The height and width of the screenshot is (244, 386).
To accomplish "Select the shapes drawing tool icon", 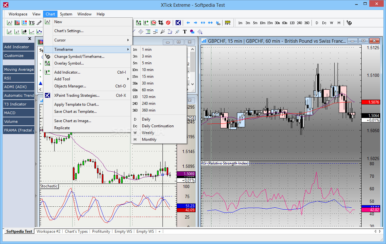I will pyautogui.click(x=192, y=32).
